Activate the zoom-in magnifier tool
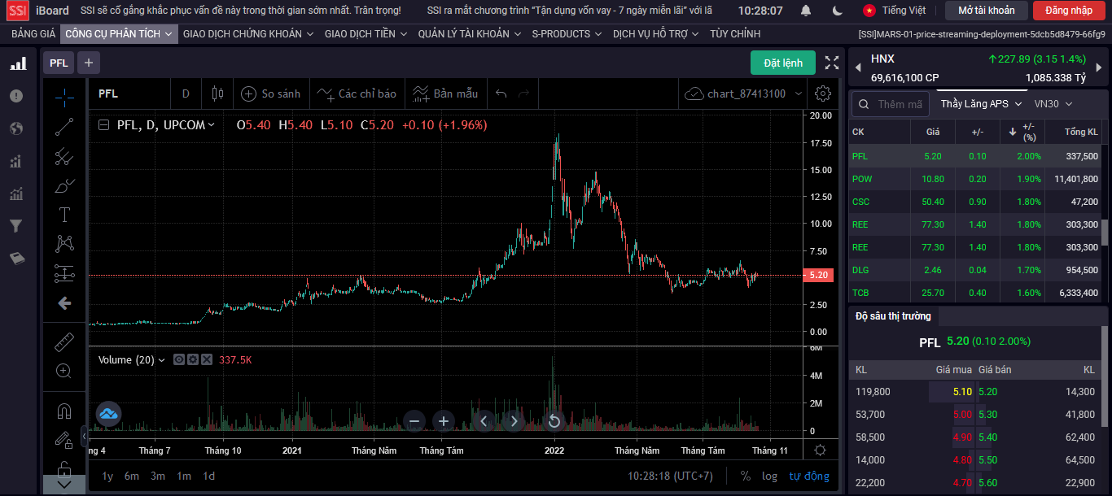The width and height of the screenshot is (1112, 496). tap(64, 371)
